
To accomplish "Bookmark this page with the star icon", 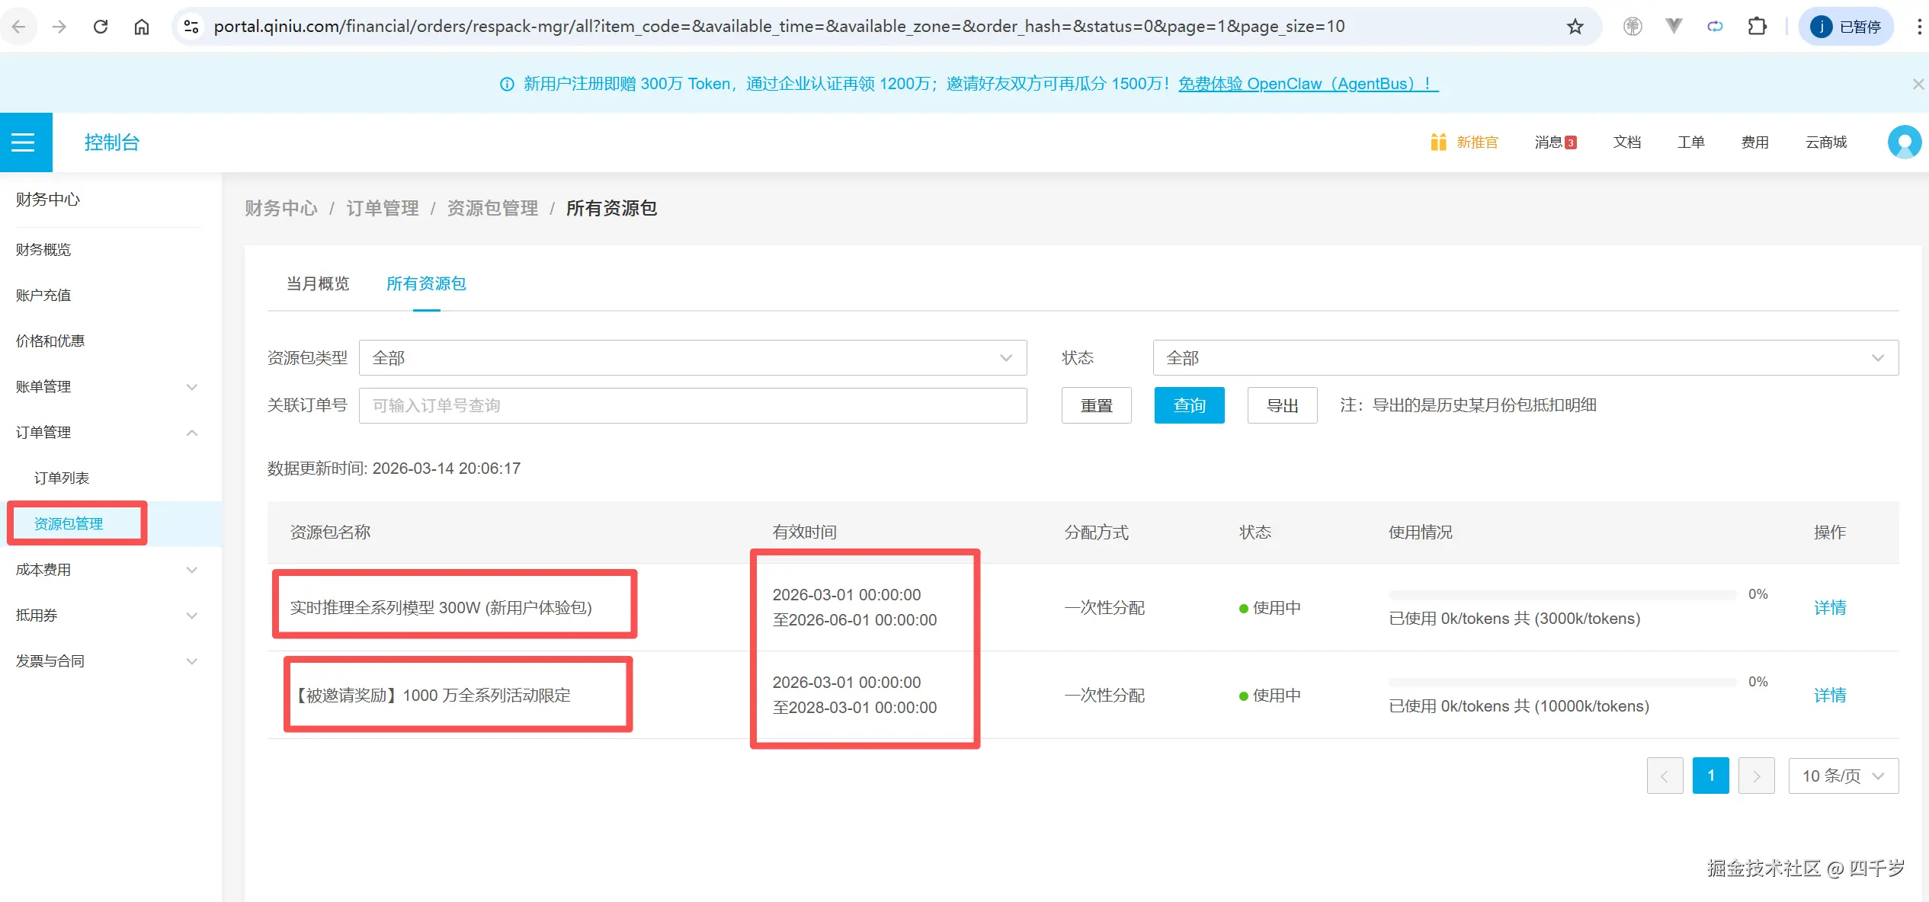I will click(x=1575, y=26).
